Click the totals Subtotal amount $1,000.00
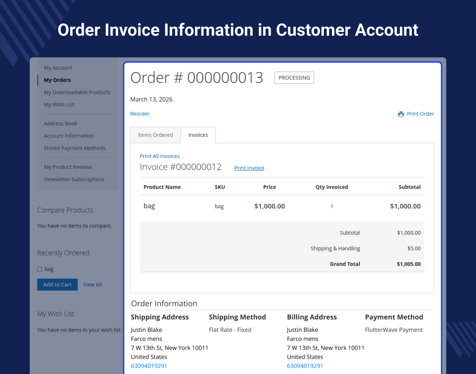The image size is (476, 374). tap(409, 233)
